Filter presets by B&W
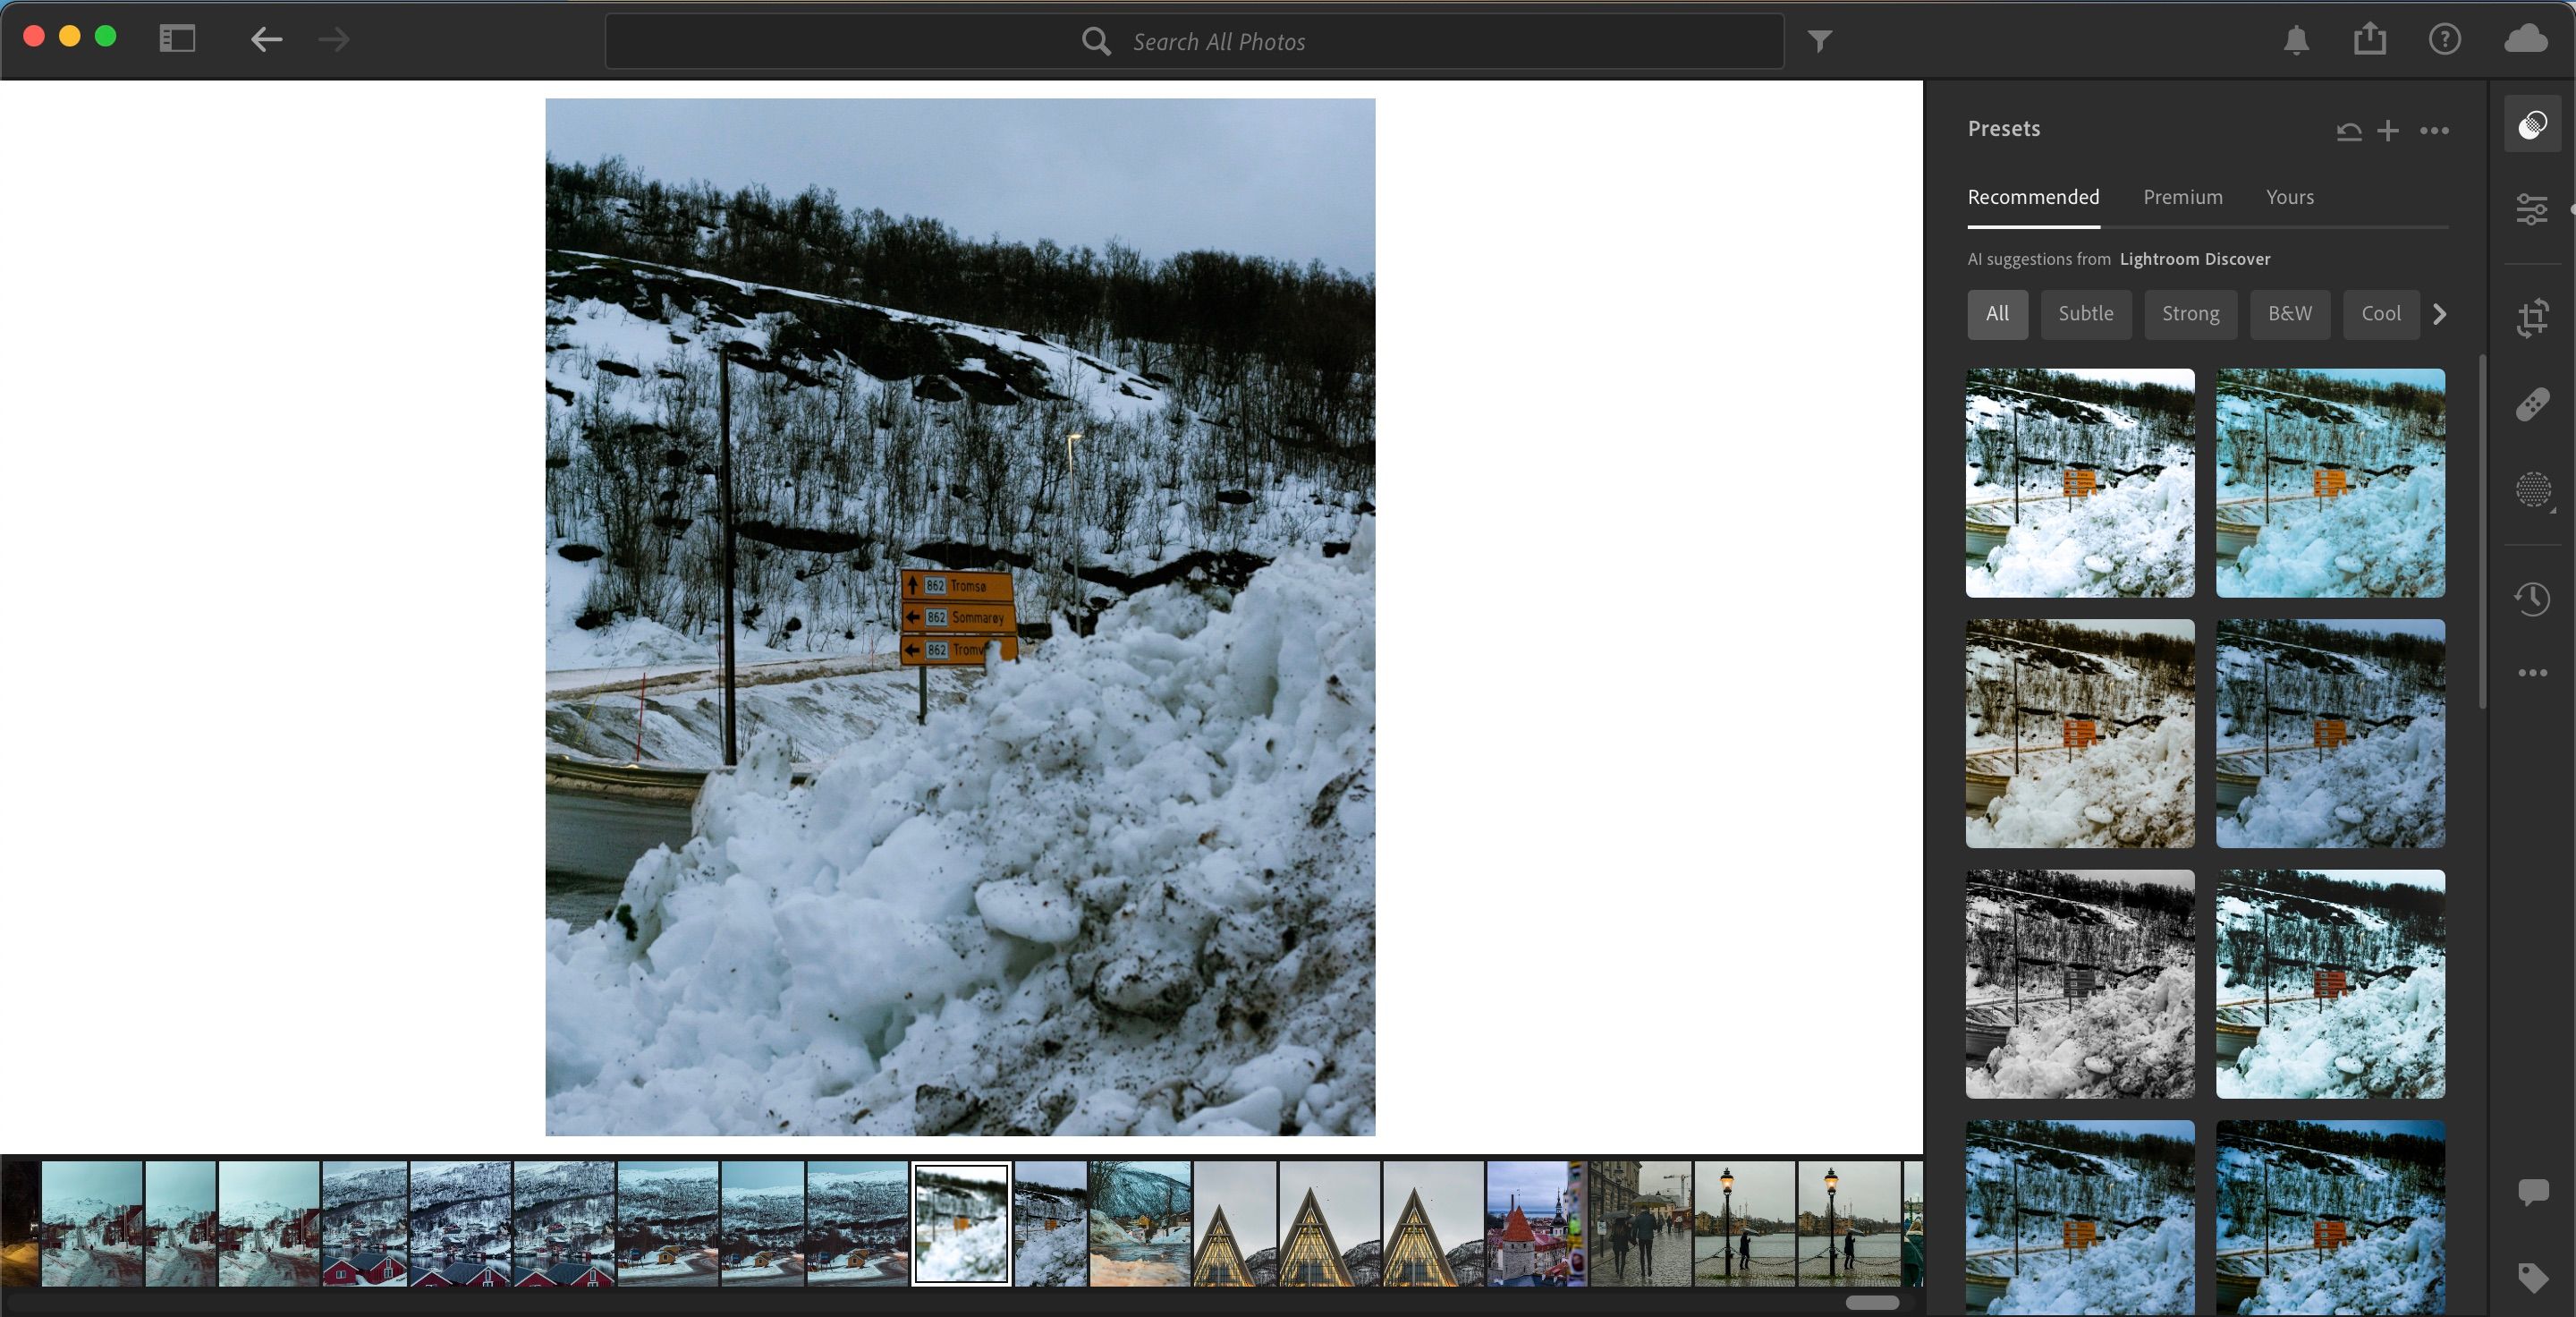This screenshot has width=2576, height=1317. pos(2289,314)
